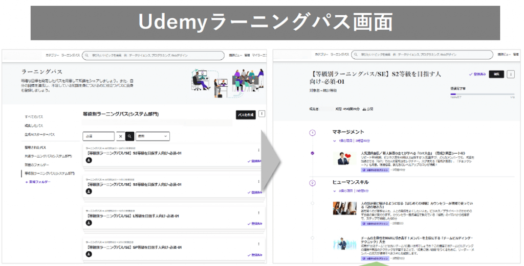Screen dimensions: 524x266
Task: Click the owner avatar on the L等級 card
Action: pyautogui.click(x=89, y=223)
